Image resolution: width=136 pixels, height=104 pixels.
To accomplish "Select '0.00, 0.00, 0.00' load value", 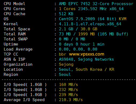I will [78, 49].
